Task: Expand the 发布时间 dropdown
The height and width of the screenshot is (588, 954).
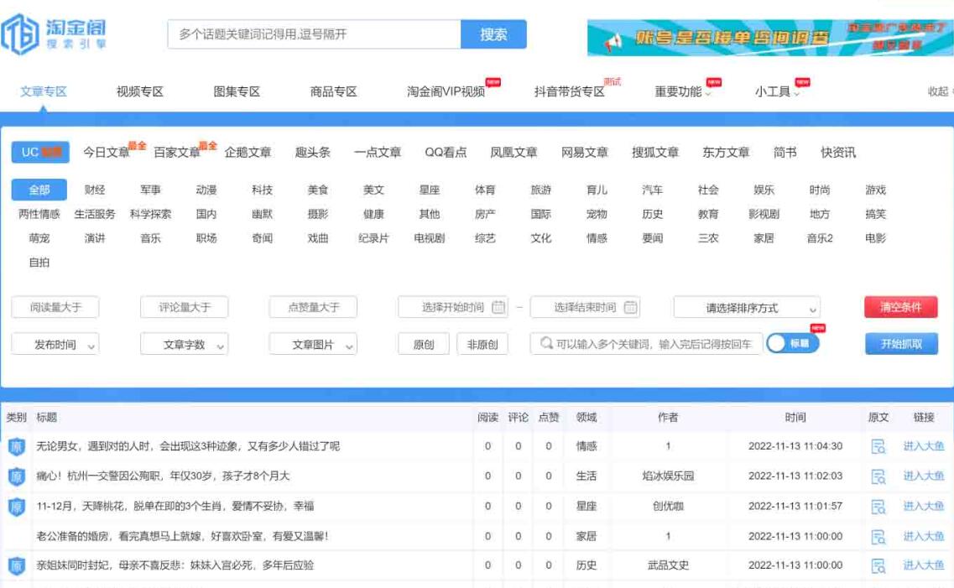Action: (x=55, y=343)
